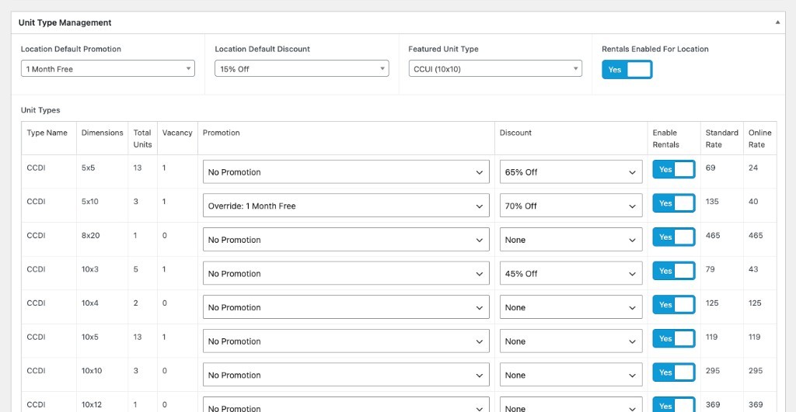Toggle Enable Rentals for the 10x4 unit
The width and height of the screenshot is (796, 412).
click(x=674, y=305)
